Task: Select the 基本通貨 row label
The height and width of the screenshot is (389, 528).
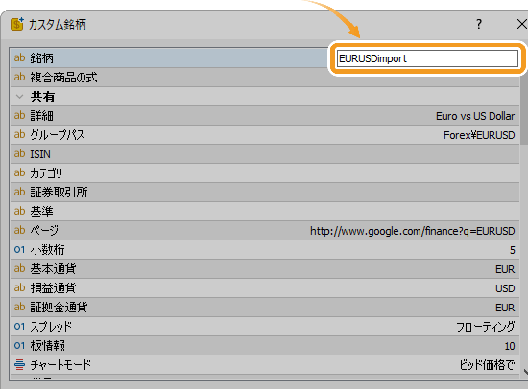Action: pos(53,269)
